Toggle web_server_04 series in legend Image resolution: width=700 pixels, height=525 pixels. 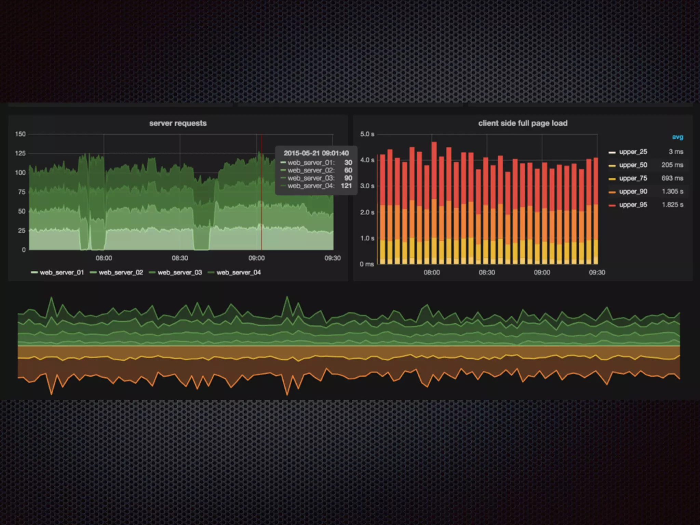(x=238, y=272)
